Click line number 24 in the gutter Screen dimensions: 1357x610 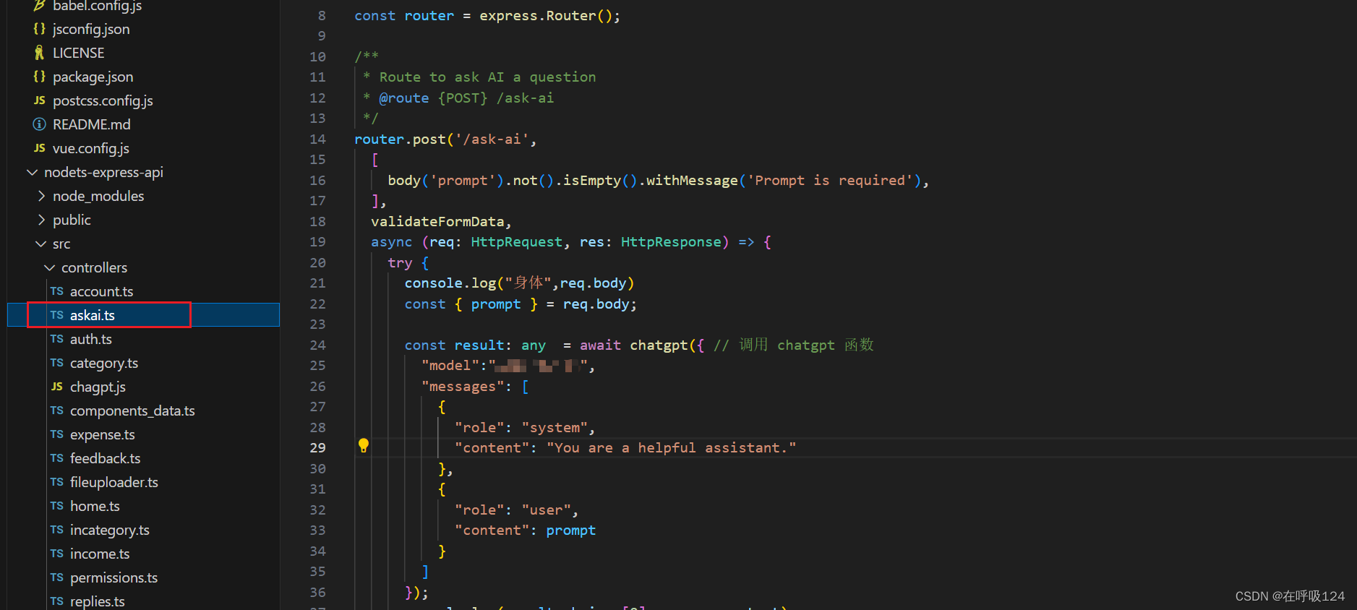click(x=317, y=345)
